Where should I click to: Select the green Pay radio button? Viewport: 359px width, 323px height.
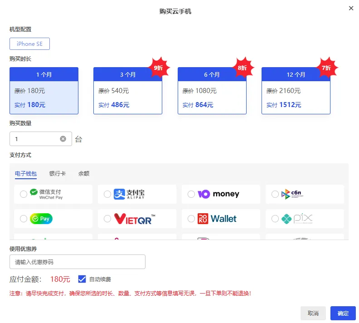point(24,219)
